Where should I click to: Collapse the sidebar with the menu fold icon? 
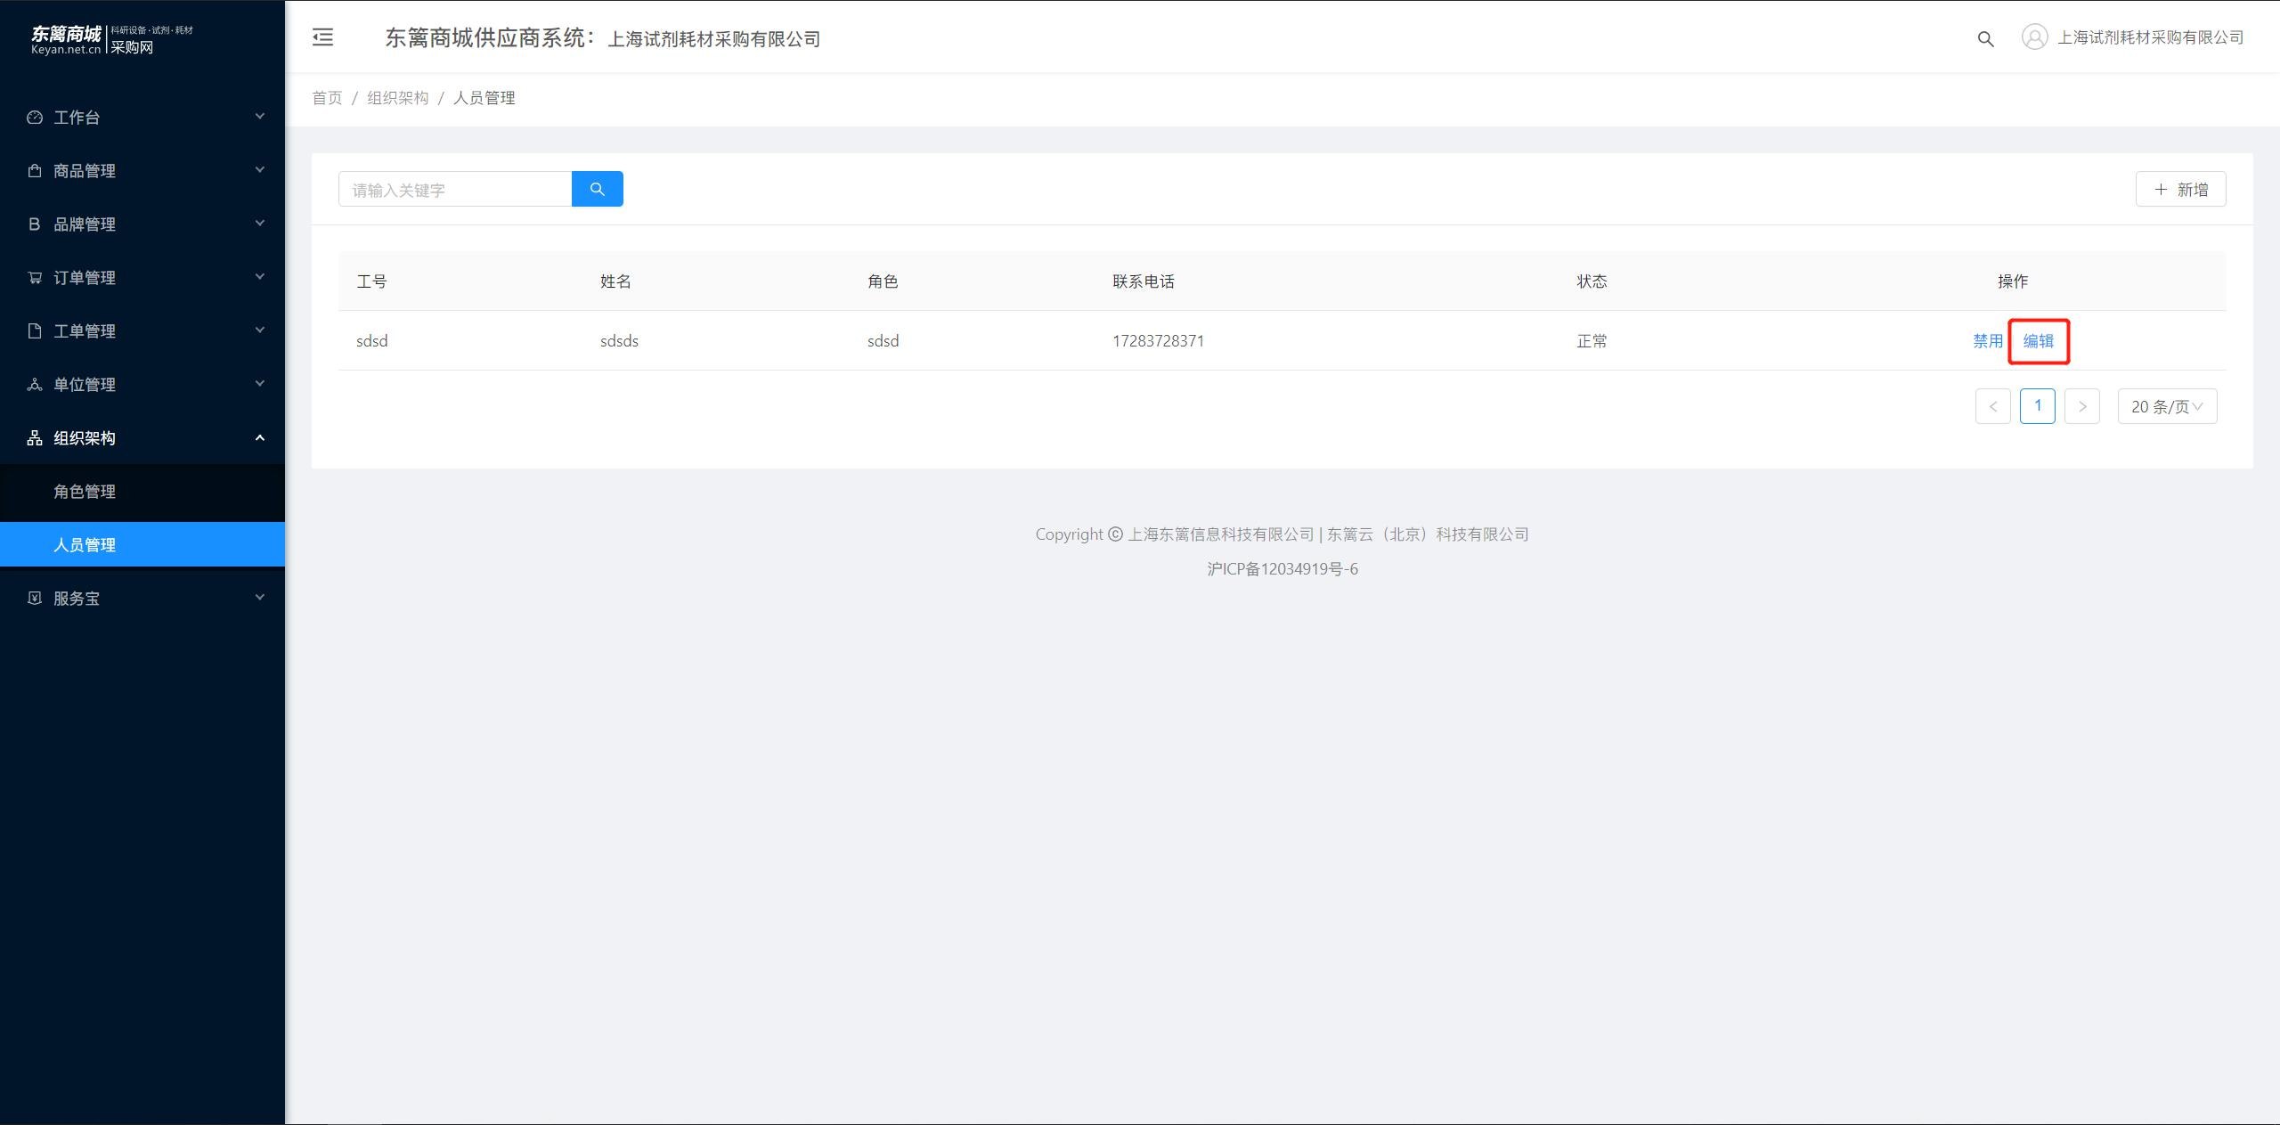click(x=322, y=37)
